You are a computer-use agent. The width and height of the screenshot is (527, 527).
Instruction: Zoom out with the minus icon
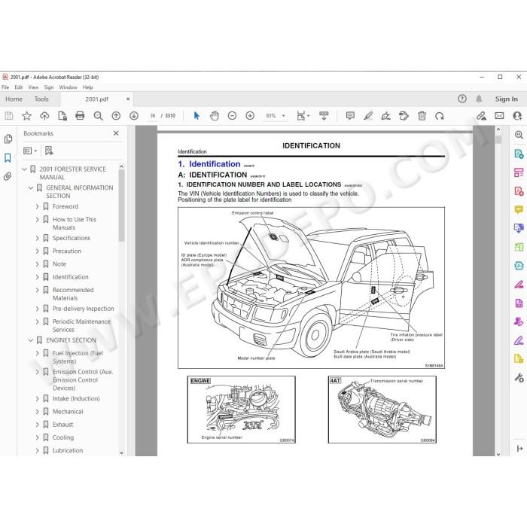click(232, 116)
